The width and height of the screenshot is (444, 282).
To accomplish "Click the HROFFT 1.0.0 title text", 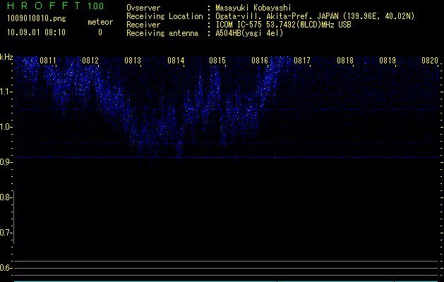I will pos(56,6).
